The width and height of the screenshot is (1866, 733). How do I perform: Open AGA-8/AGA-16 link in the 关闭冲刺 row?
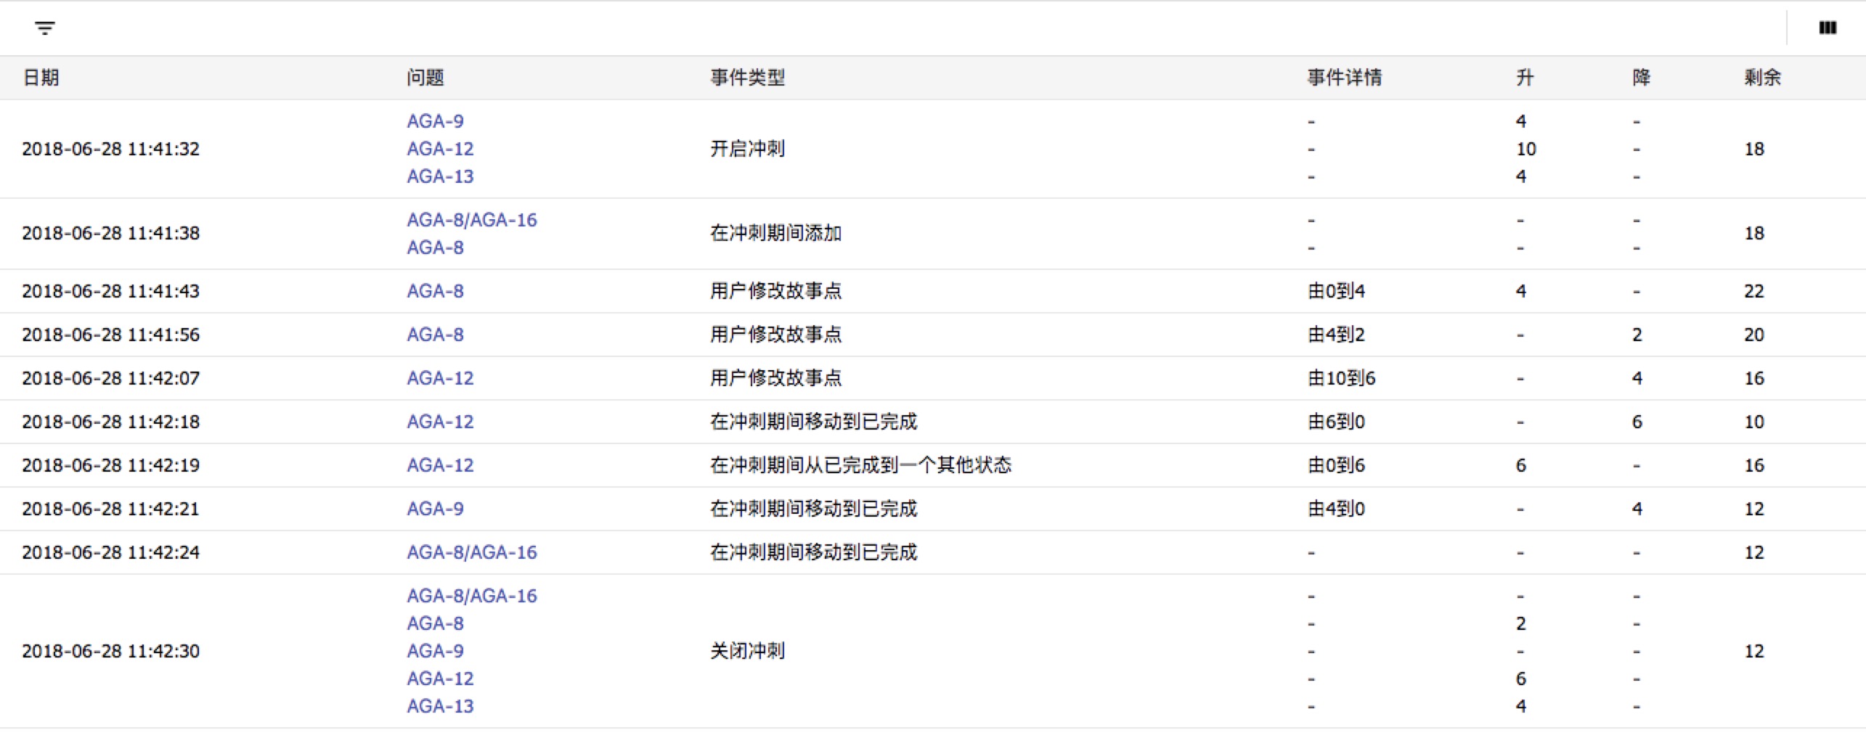(472, 596)
